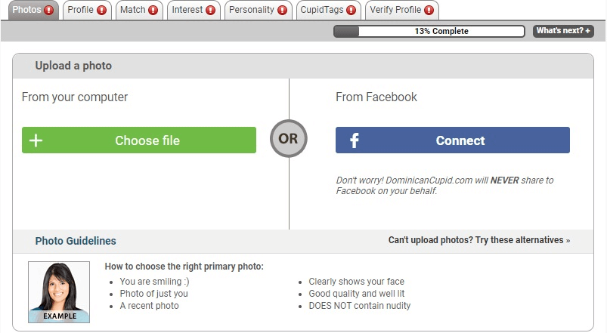Click the red alert icon on Interest tab
The image size is (607, 333).
click(x=210, y=10)
